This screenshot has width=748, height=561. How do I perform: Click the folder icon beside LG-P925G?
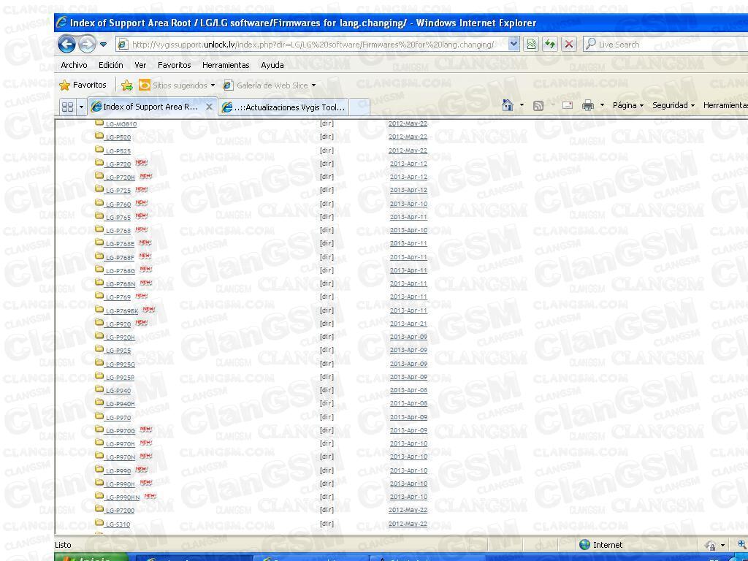99,363
